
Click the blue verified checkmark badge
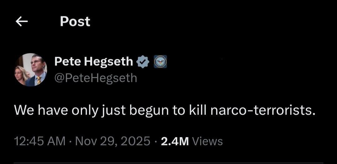(x=143, y=62)
